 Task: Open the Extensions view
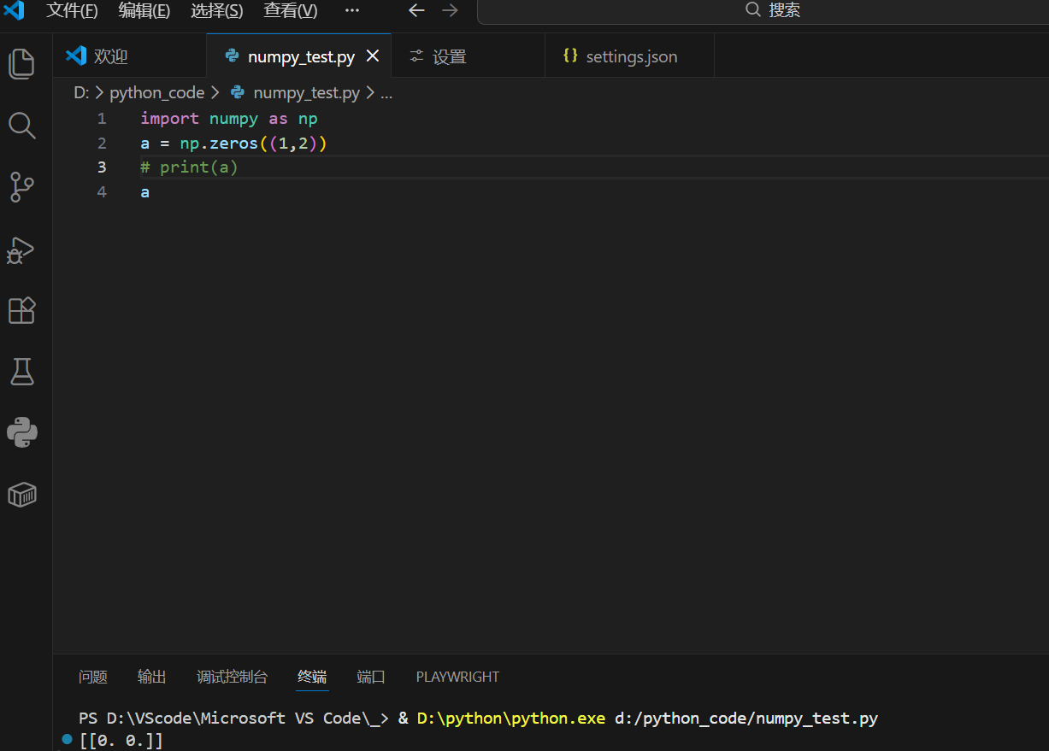(x=22, y=310)
